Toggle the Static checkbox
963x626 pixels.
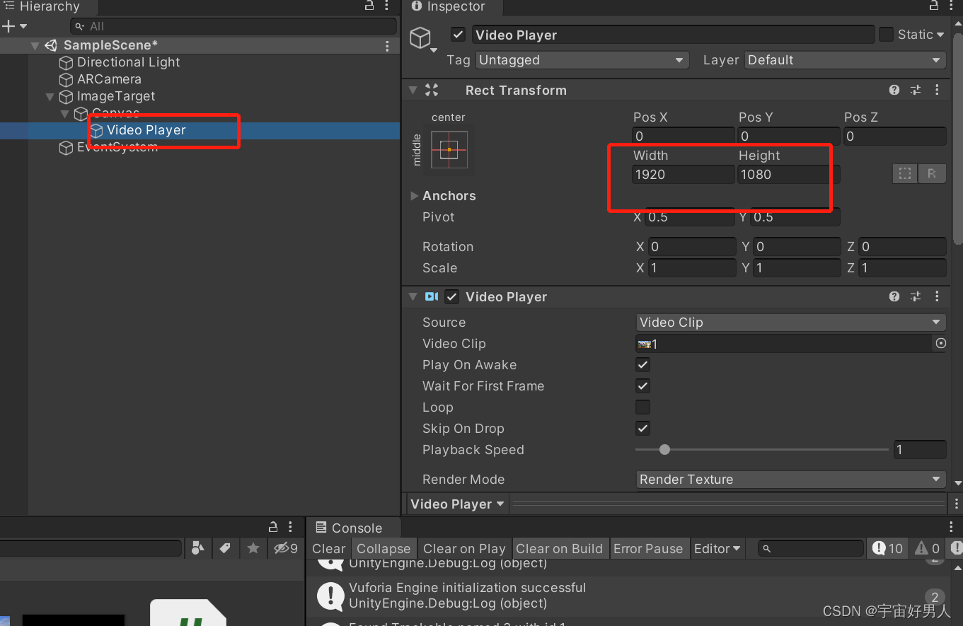click(x=886, y=34)
